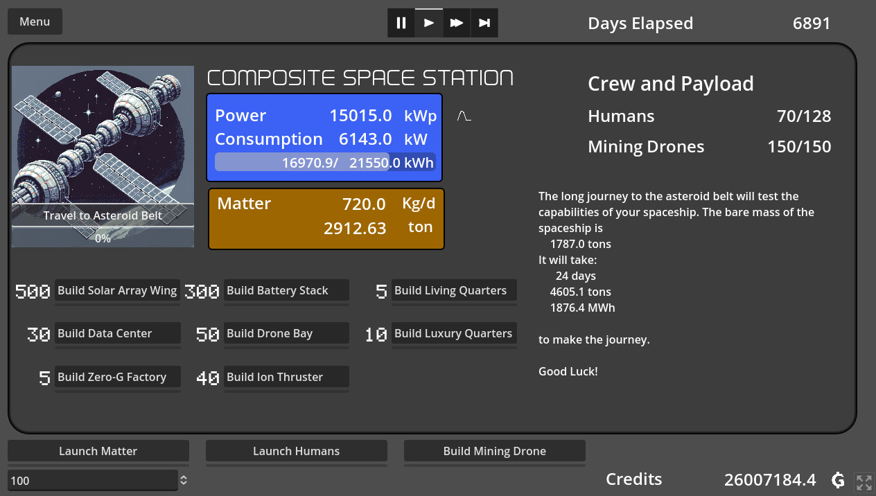Build a Drone Bay
876x496 pixels.
point(286,333)
